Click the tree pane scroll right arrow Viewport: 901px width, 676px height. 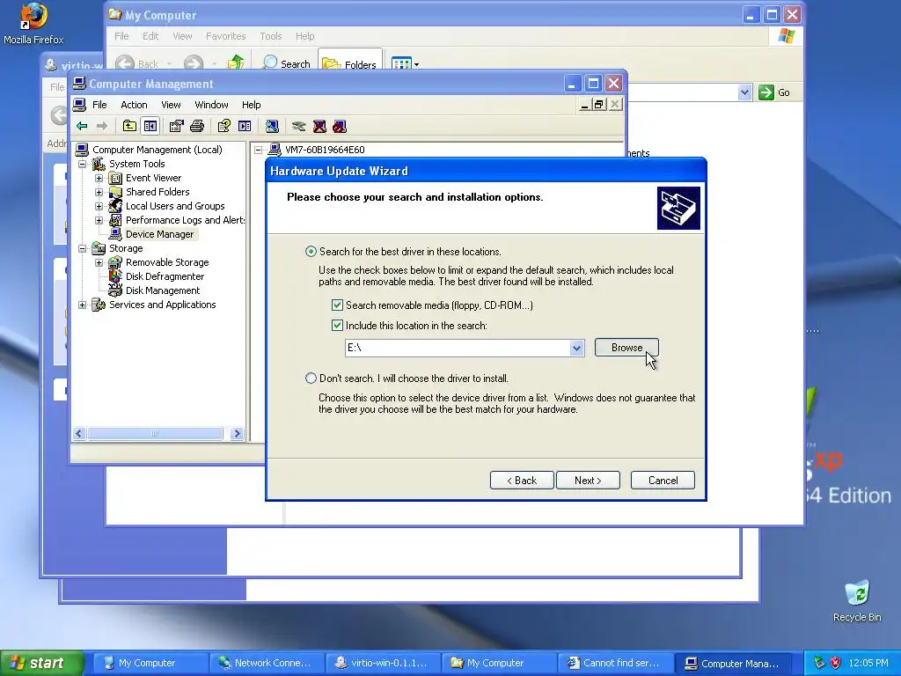[237, 434]
